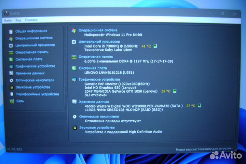The height and width of the screenshot is (164, 246).
Task: Select Оперативная память in sidebar
Action: (32, 52)
